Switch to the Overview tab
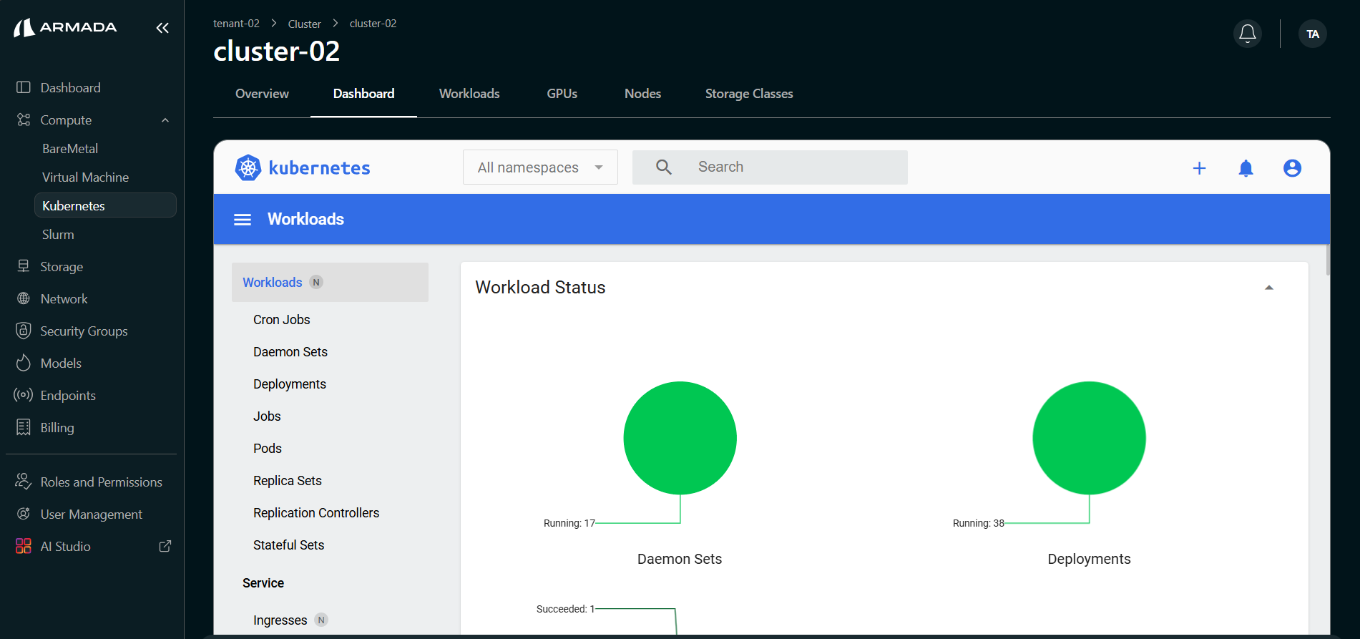The height and width of the screenshot is (639, 1360). 262,94
